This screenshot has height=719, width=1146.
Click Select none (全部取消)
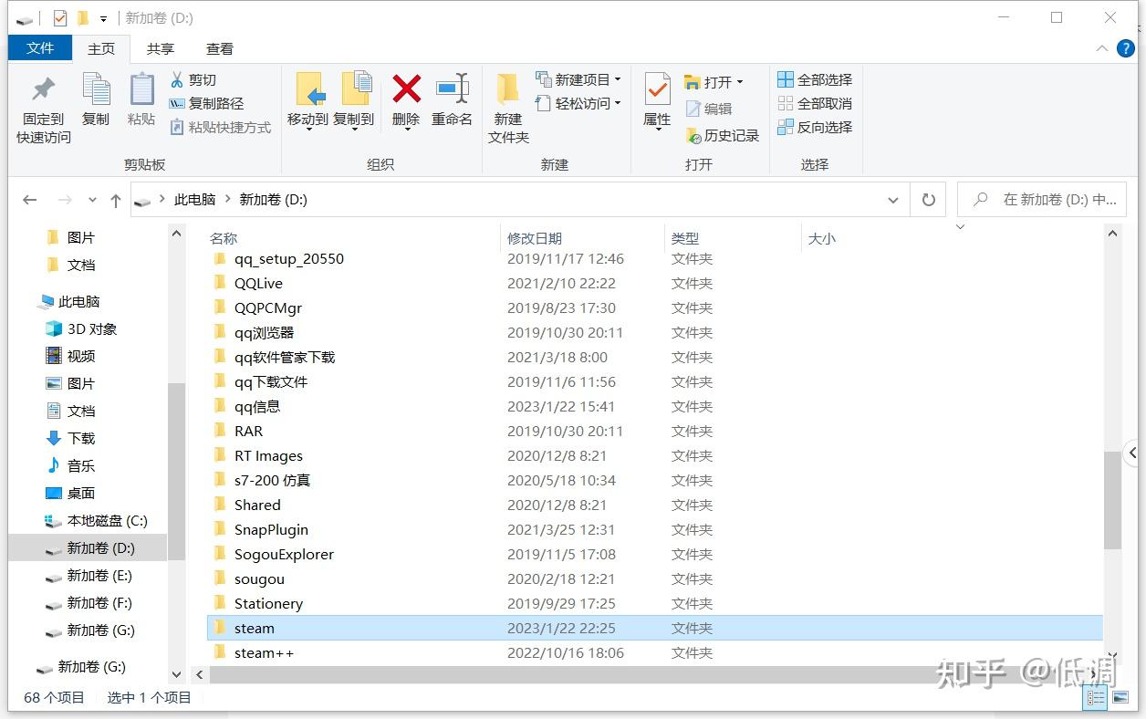815,104
